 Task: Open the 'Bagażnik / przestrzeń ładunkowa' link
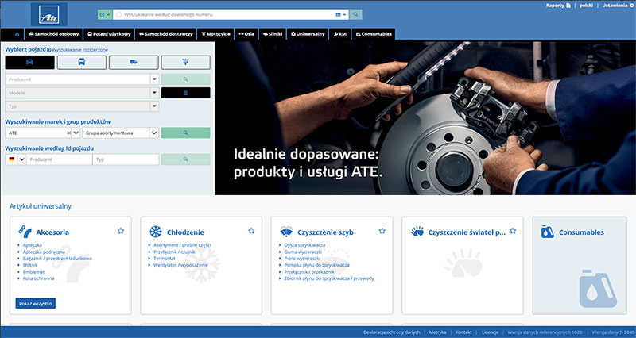click(x=57, y=258)
